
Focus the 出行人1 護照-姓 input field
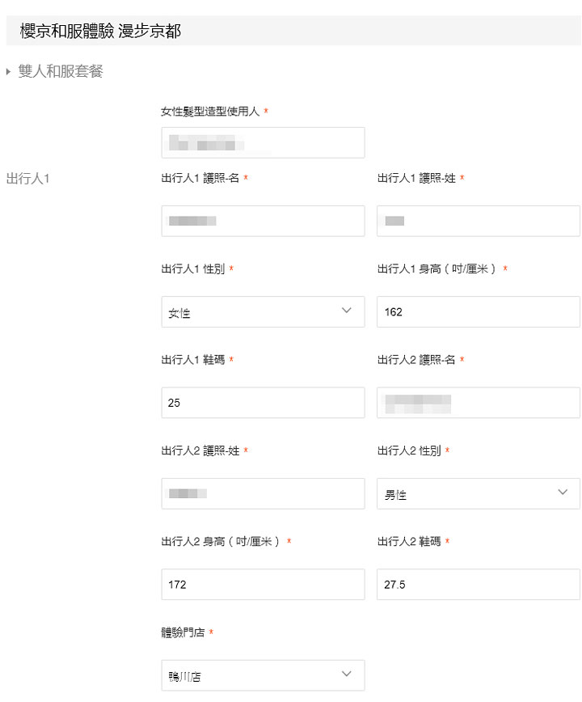pos(479,221)
